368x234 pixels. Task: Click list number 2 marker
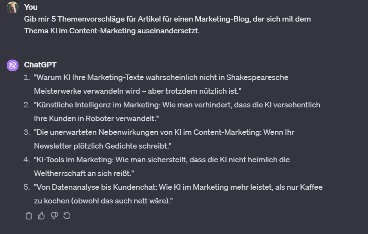pyautogui.click(x=27, y=105)
